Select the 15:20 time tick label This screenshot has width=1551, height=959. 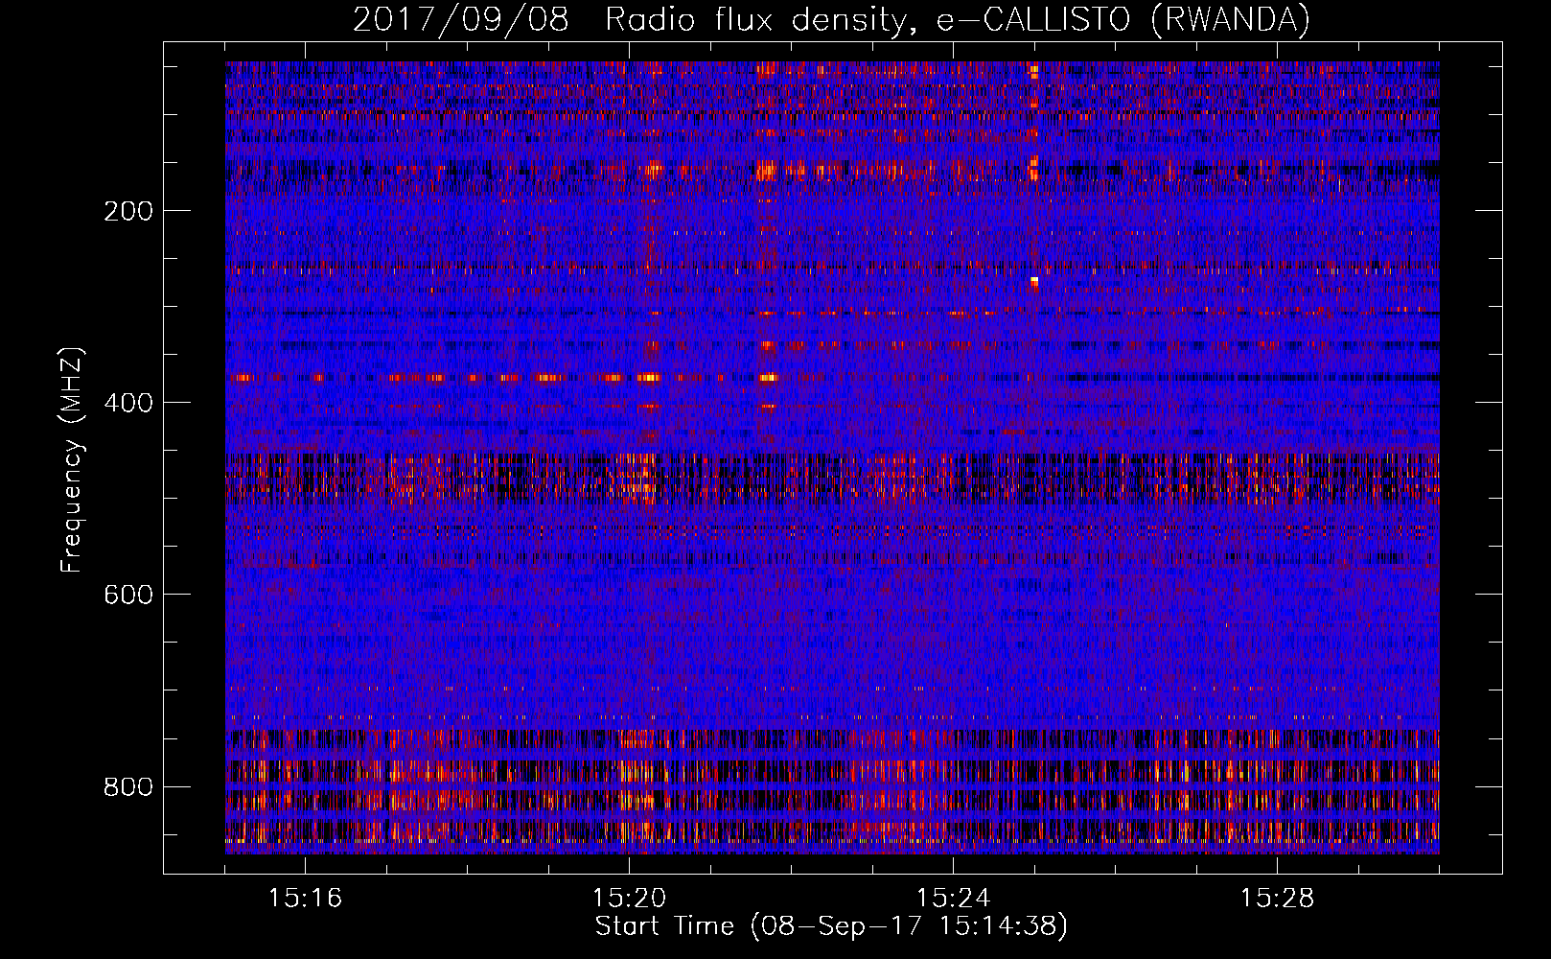coord(629,898)
